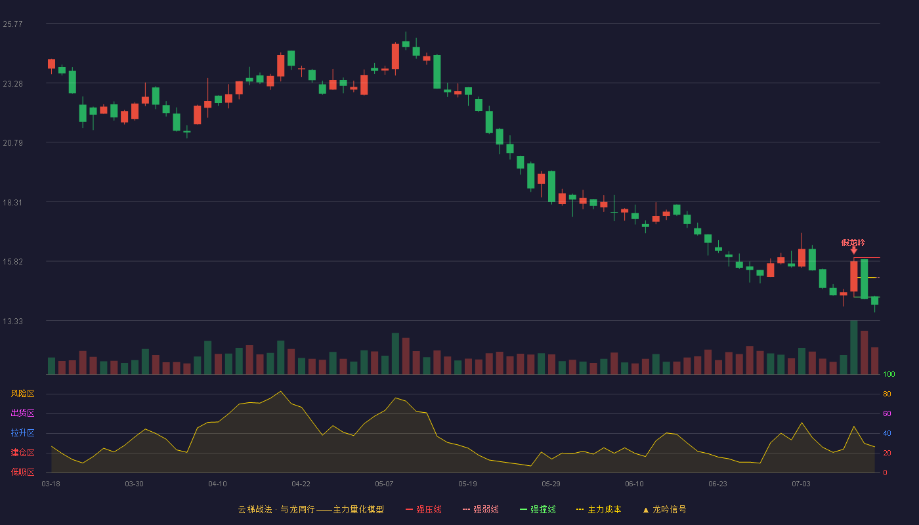Select the 拉升区 zone label
The image size is (919, 525).
22,433
